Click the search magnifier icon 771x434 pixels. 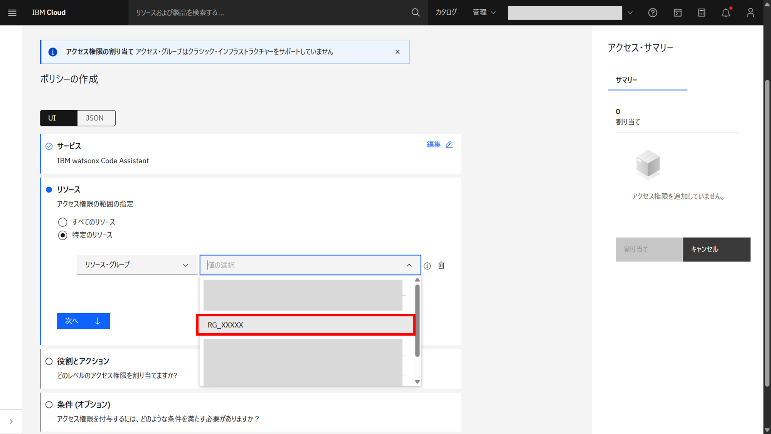pos(415,13)
